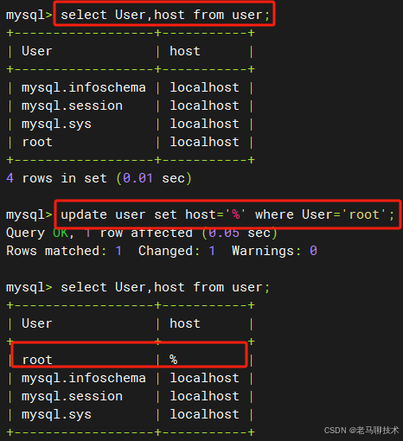Screen dimensions: 403x441
Task: Click the 'User' header of the first table
Action: pos(37,51)
